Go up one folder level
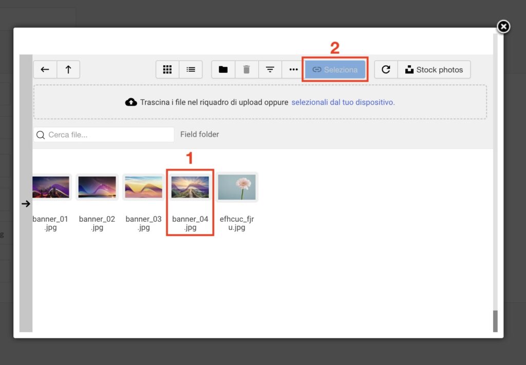526x365 pixels. click(x=68, y=69)
